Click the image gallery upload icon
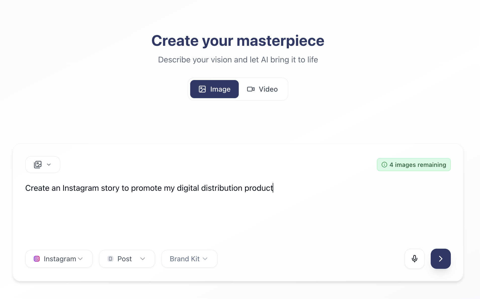Viewport: 480px width, 299px height. (x=38, y=165)
